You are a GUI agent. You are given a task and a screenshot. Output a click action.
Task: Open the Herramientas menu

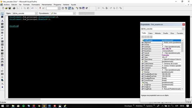pyautogui.click(x=47, y=4)
